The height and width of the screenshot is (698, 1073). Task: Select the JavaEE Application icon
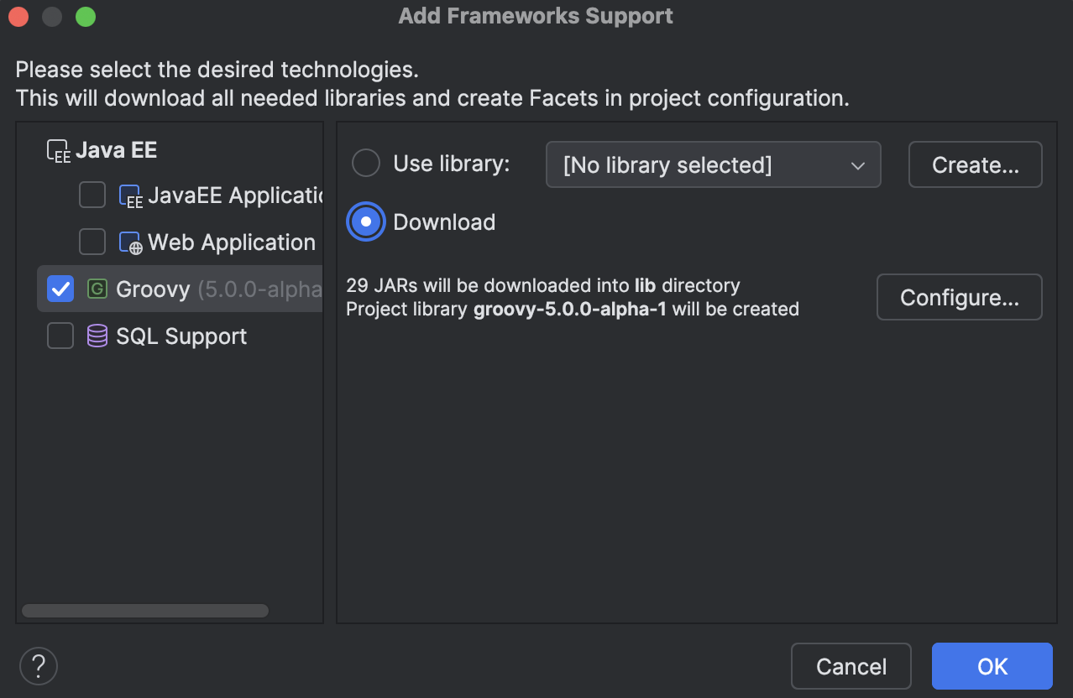pyautogui.click(x=130, y=195)
